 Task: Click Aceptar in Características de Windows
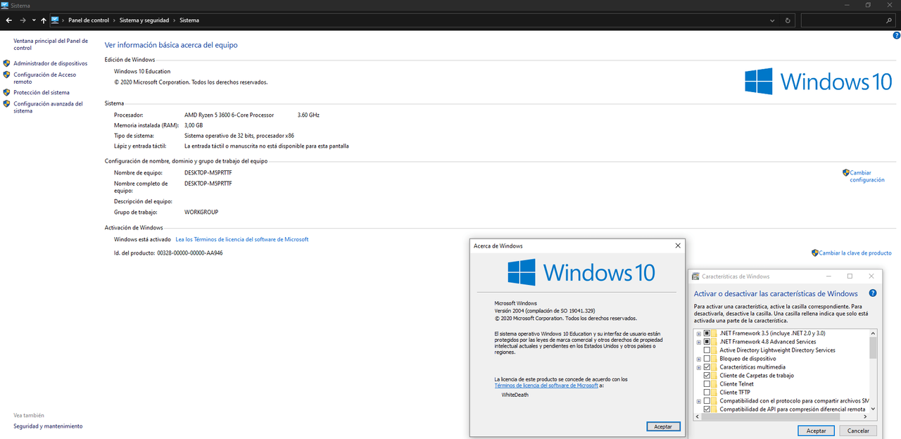point(816,431)
